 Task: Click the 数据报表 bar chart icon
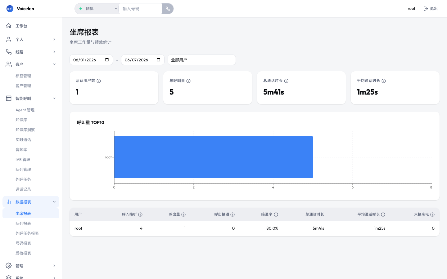click(x=9, y=202)
